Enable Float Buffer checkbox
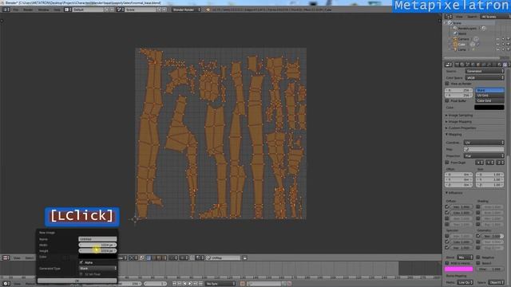 (447, 101)
